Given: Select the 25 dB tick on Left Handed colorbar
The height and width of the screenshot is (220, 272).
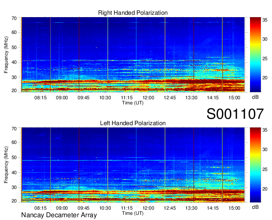Looking at the screenshot, I should click(265, 169).
